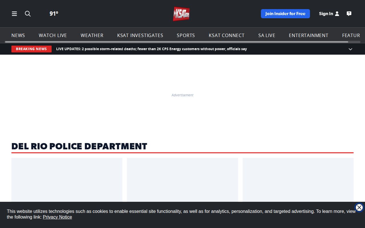This screenshot has width=365, height=228.
Task: Close the cookie notice banner
Action: point(359,207)
